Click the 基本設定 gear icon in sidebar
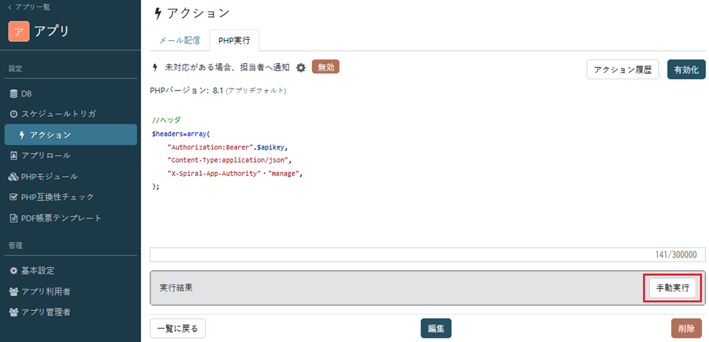Image resolution: width=709 pixels, height=342 pixels. (x=13, y=270)
